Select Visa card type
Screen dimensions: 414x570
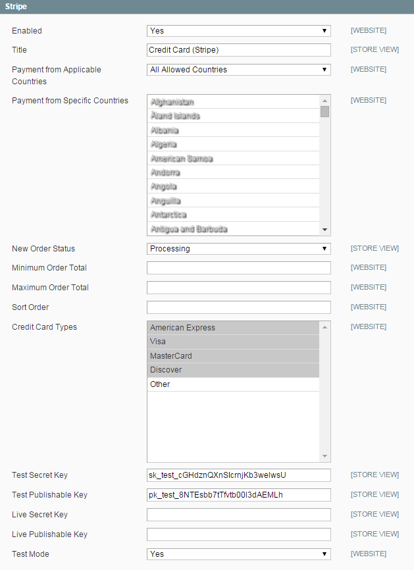coord(234,342)
